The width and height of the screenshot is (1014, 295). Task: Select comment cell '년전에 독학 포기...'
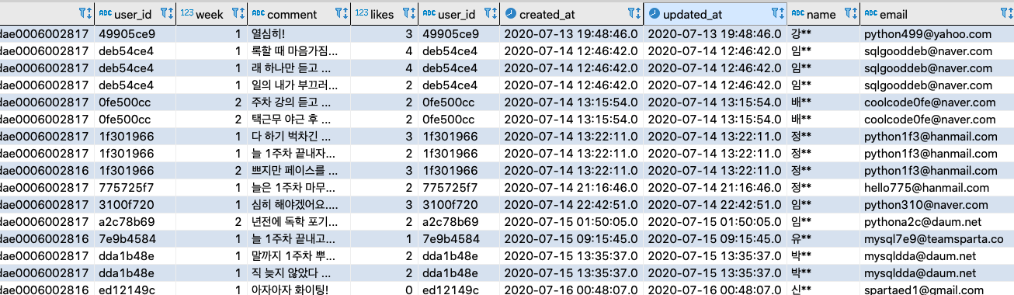click(299, 221)
